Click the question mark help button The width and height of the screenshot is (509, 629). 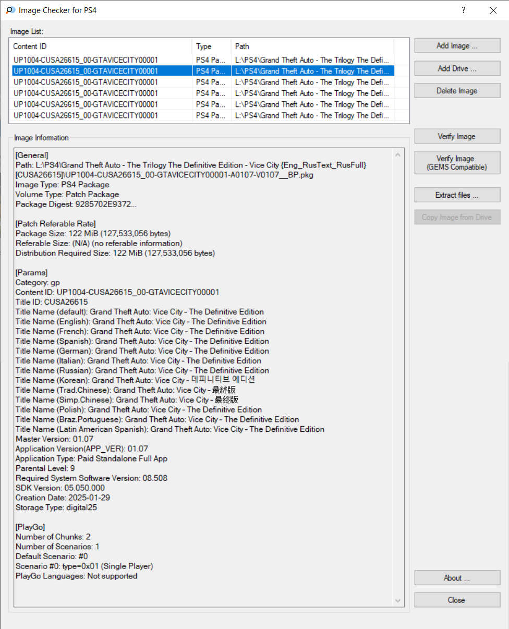463,10
